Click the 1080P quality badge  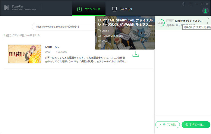pyautogui.click(x=170, y=21)
